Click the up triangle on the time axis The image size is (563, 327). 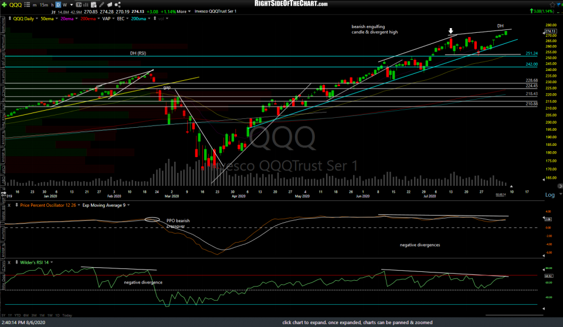(511, 186)
